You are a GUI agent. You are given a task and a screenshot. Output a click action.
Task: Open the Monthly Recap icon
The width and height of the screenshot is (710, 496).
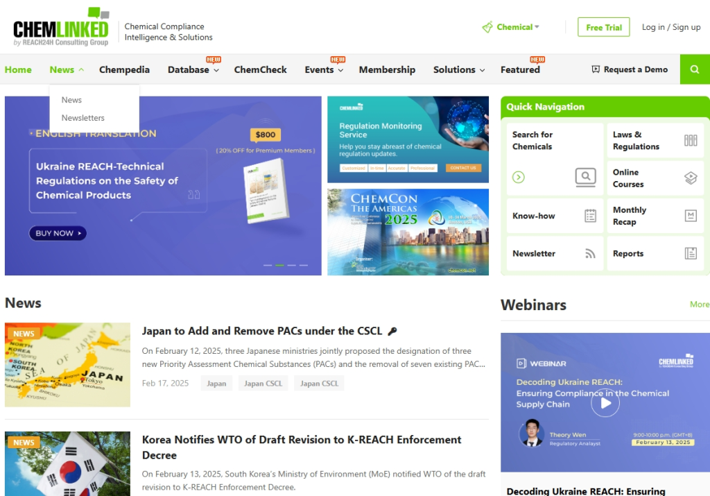pos(690,216)
